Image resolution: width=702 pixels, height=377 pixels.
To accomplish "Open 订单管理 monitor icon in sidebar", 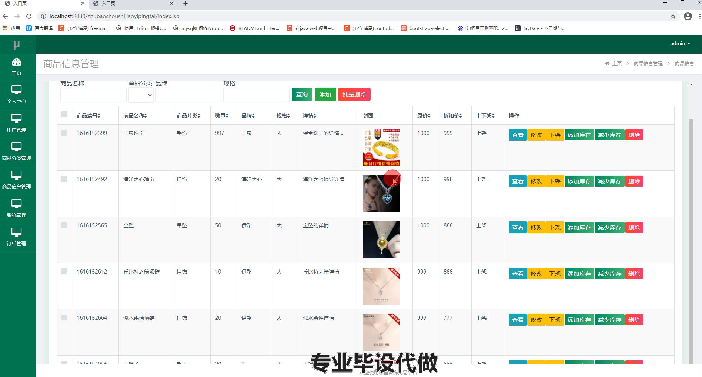I will click(x=17, y=232).
